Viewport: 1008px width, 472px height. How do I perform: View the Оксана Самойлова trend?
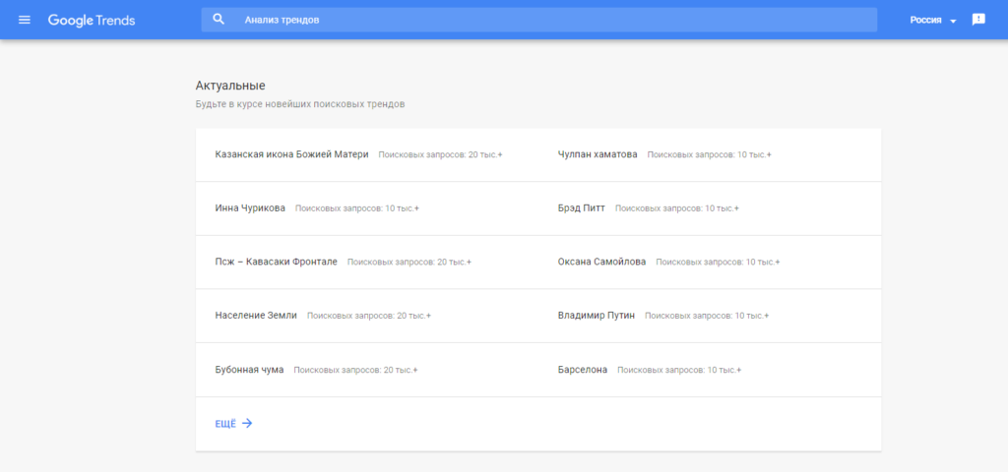click(x=601, y=262)
